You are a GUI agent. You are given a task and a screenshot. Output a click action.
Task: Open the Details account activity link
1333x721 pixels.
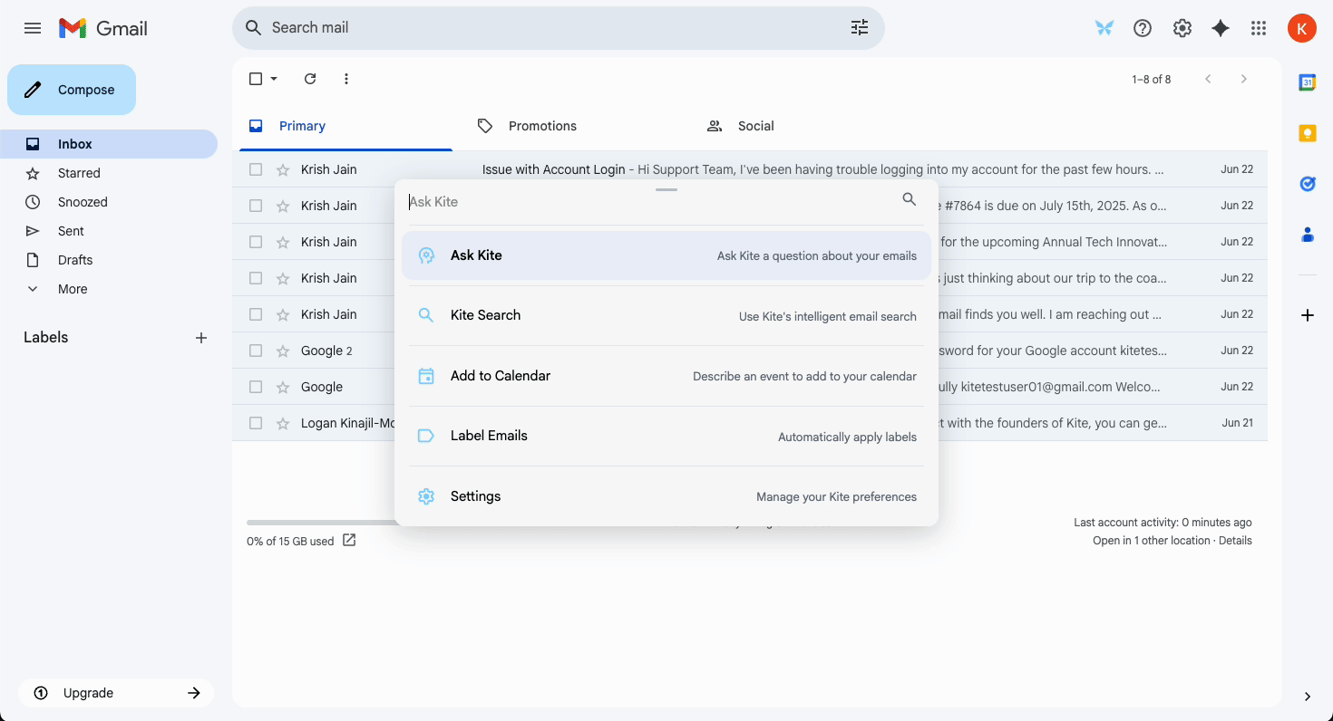(x=1235, y=541)
